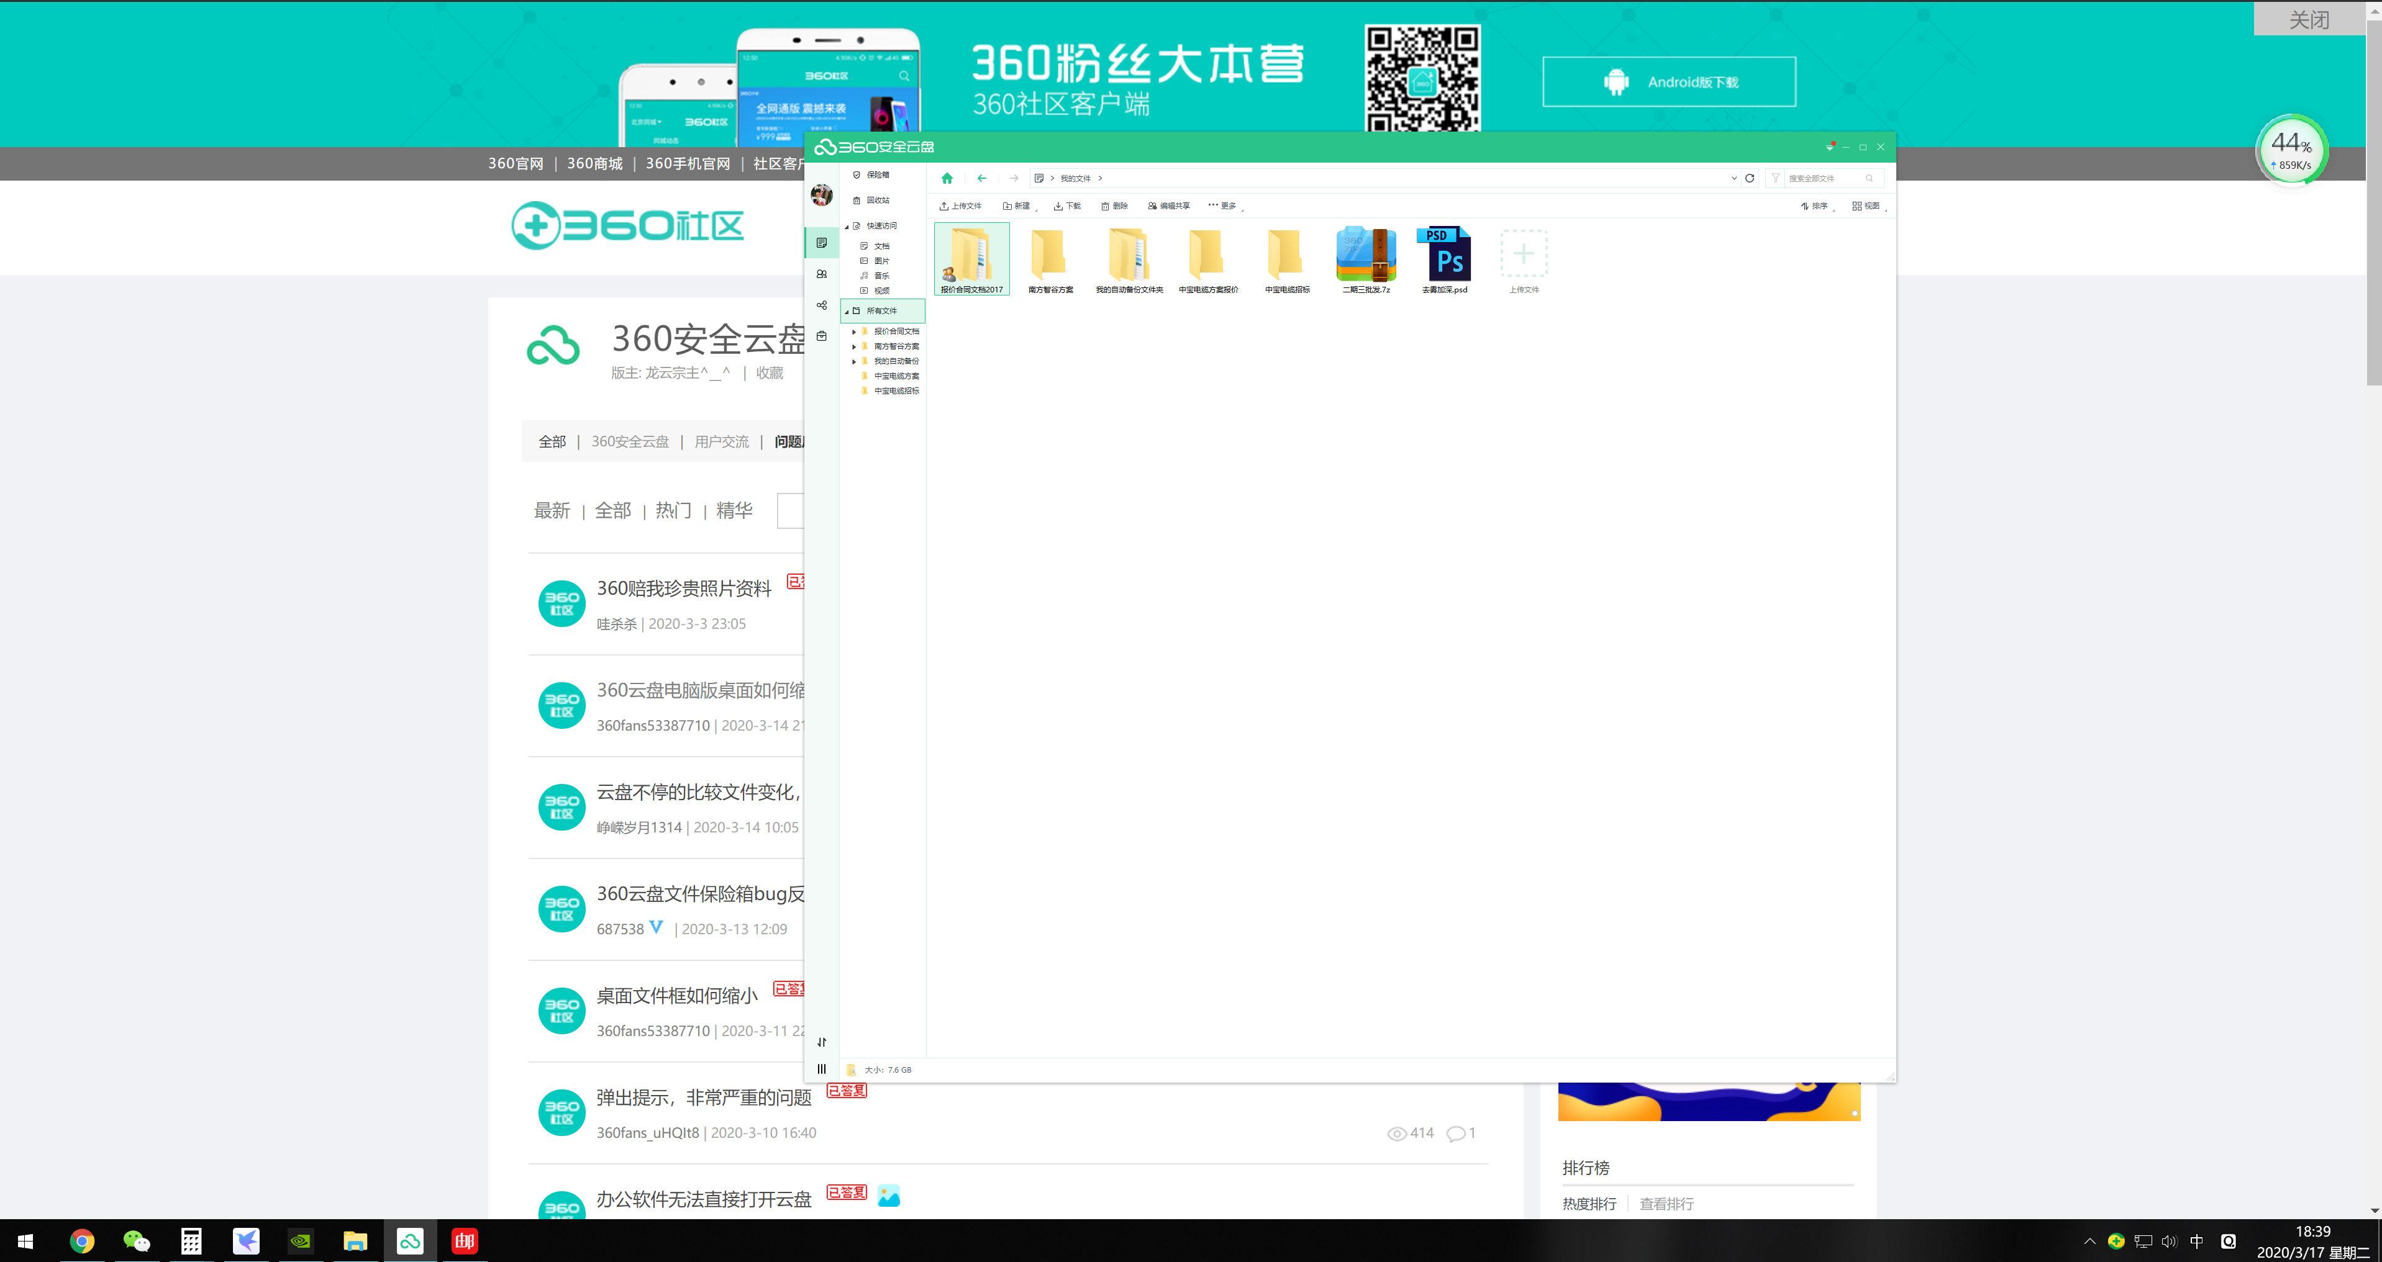Click the grey forward arrow in 360云盘

(x=1014, y=178)
